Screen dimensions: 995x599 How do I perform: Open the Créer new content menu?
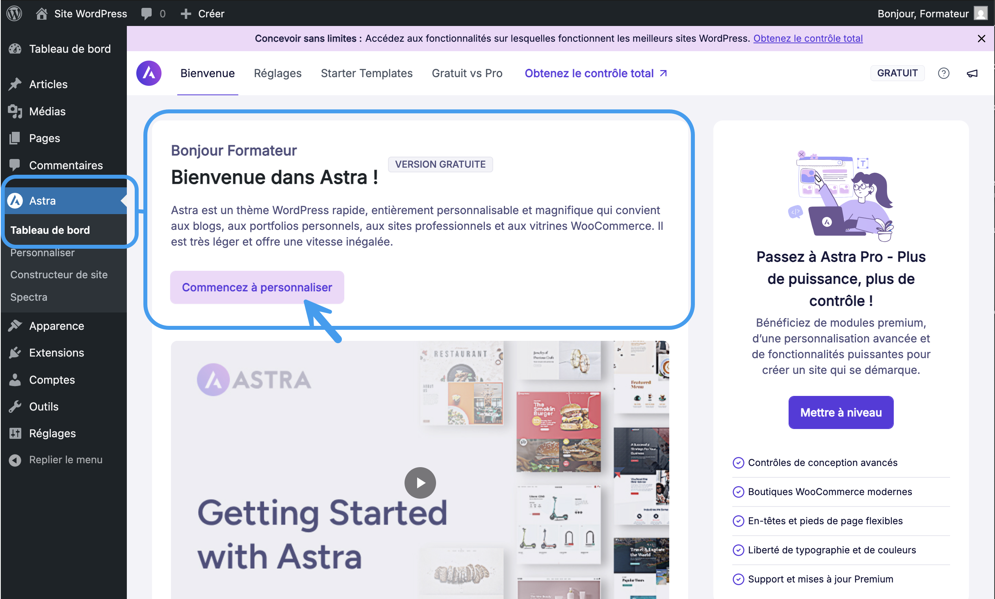click(x=202, y=13)
